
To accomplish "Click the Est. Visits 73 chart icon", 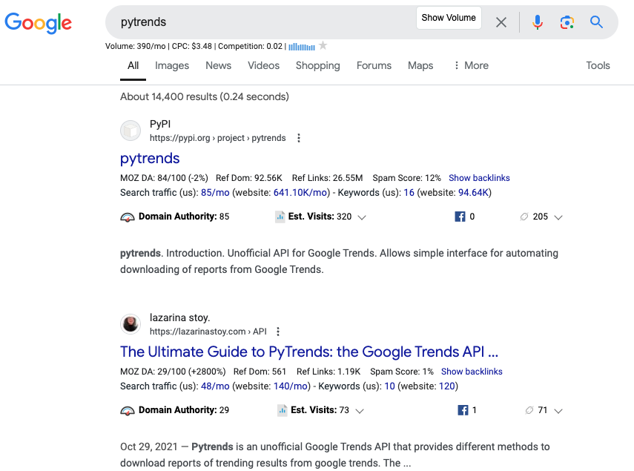I will tap(283, 410).
